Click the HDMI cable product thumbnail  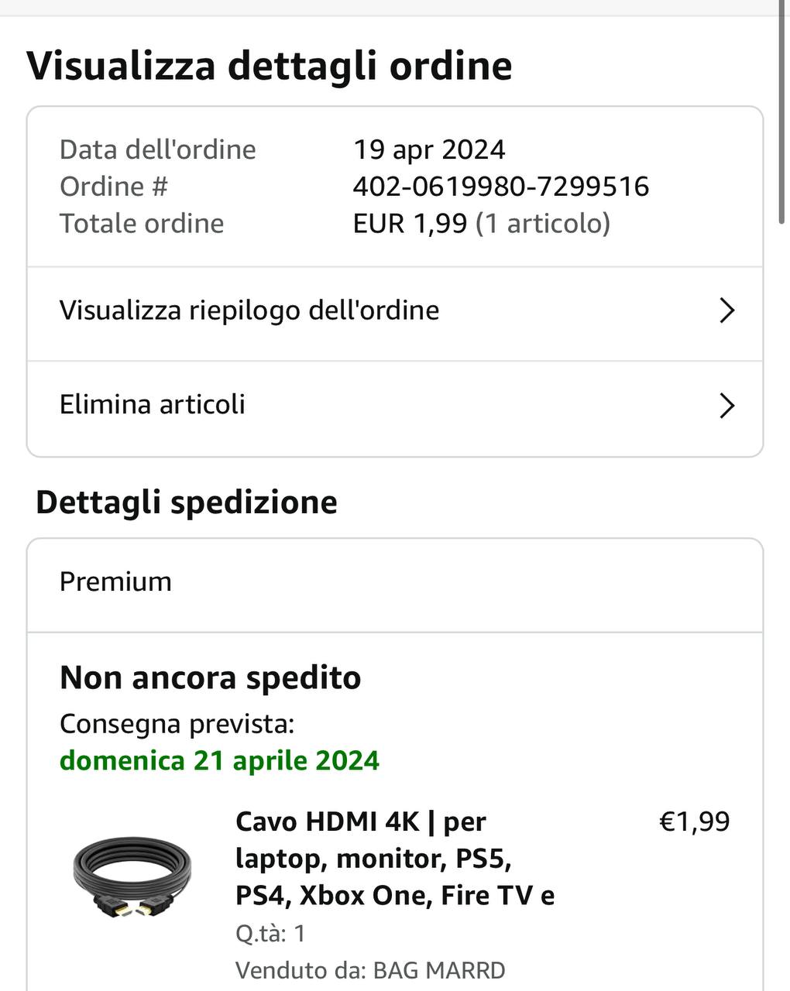pos(132,878)
